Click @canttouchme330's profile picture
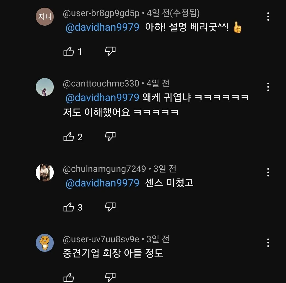The height and width of the screenshot is (283, 286). click(x=44, y=86)
